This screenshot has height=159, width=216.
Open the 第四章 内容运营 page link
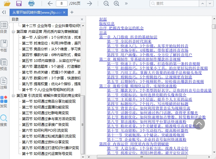pos(134,144)
